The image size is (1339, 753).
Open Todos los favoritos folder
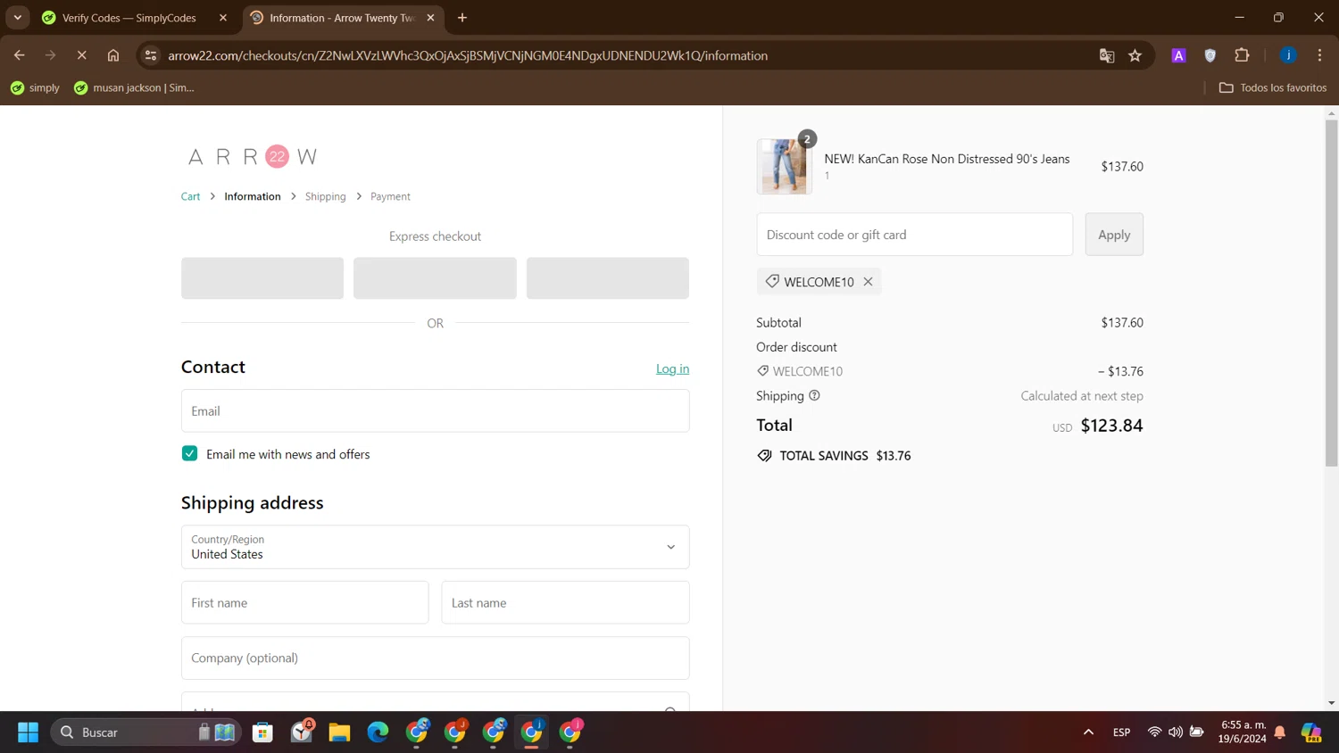(x=1273, y=87)
